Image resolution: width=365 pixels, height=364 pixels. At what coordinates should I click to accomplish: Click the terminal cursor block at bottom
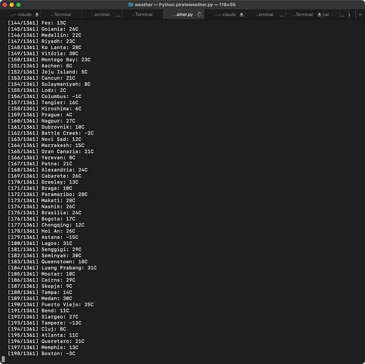click(3, 359)
